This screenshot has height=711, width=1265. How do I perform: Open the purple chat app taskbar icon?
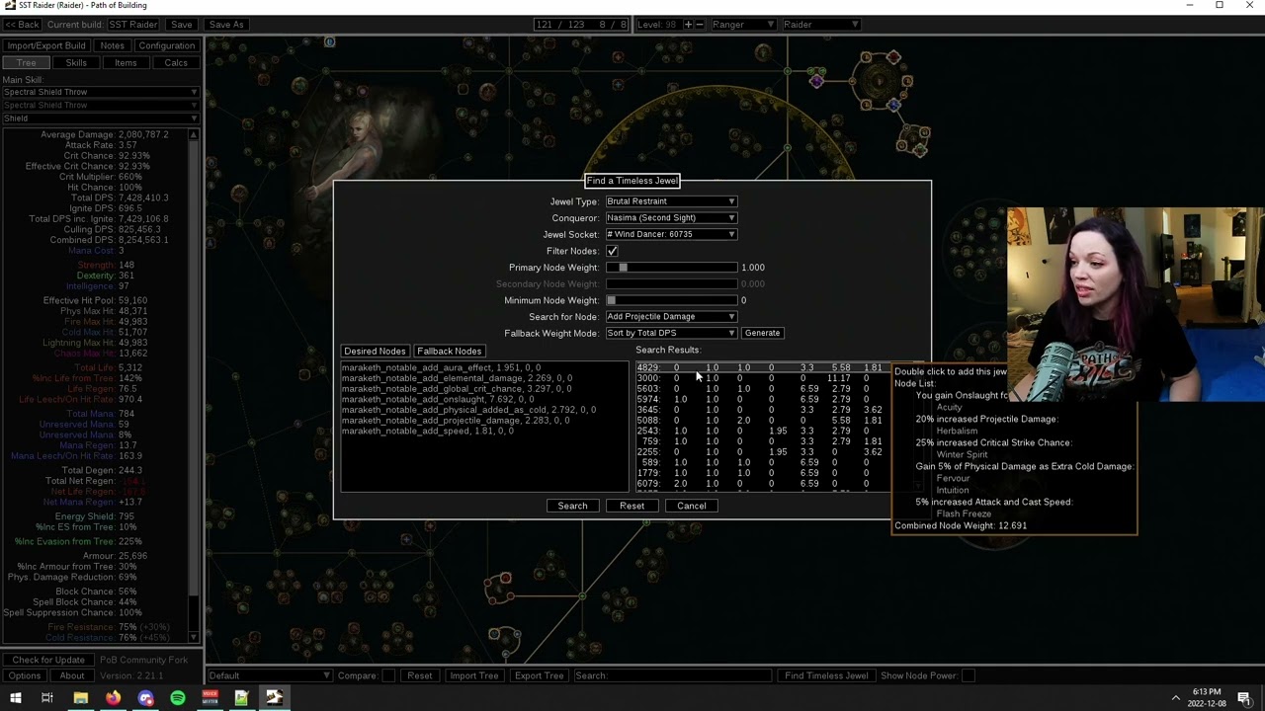(x=146, y=698)
